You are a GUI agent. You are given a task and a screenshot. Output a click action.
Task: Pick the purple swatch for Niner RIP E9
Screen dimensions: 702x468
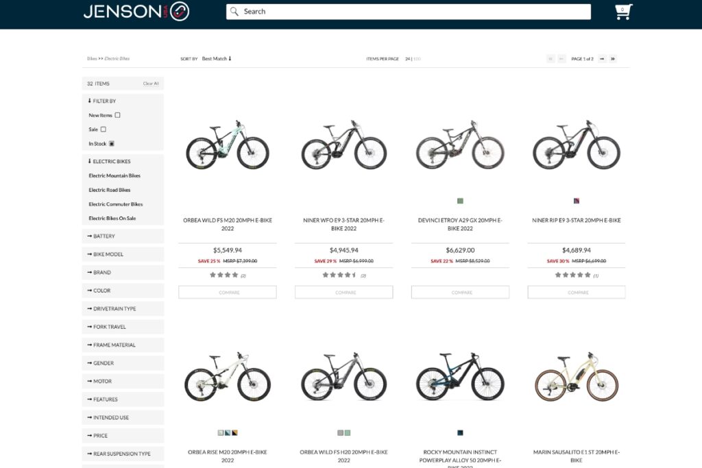coord(577,201)
